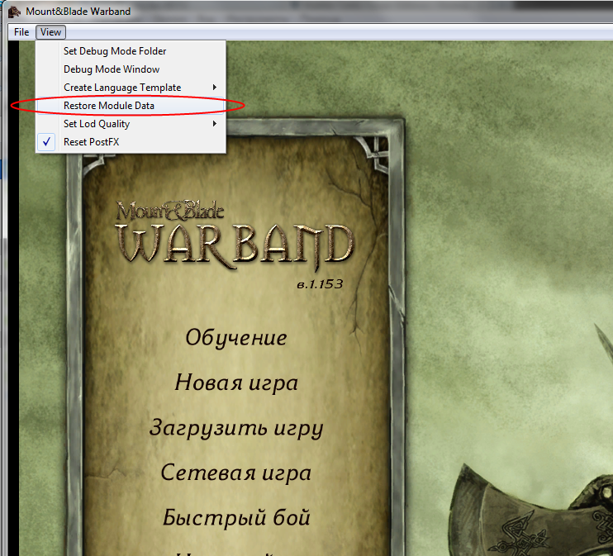The width and height of the screenshot is (613, 556).
Task: Close the open View menu
Action: click(x=51, y=32)
